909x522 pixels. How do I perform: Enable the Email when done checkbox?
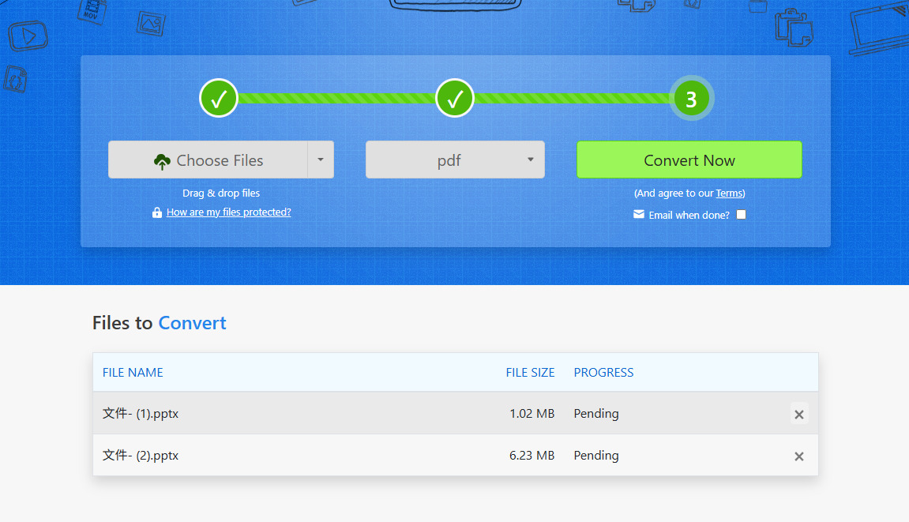741,215
